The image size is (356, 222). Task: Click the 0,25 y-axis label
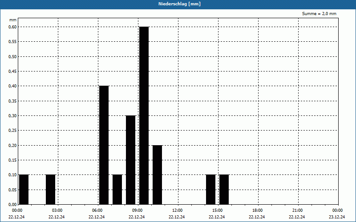12,131
